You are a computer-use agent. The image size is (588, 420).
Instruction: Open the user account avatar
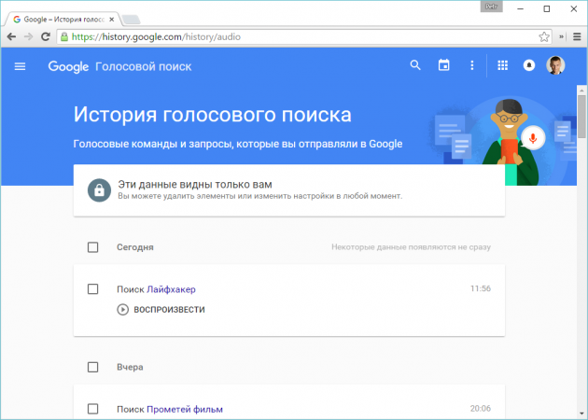555,65
